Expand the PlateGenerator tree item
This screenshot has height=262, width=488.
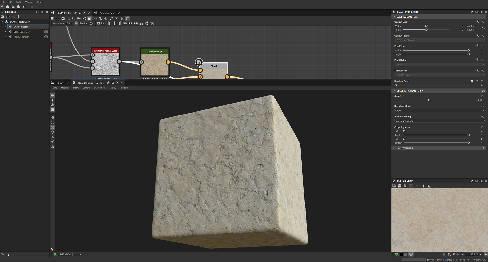click(x=5, y=37)
